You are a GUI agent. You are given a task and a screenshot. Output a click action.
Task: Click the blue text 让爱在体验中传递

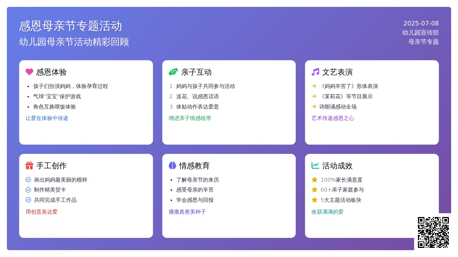47,118
